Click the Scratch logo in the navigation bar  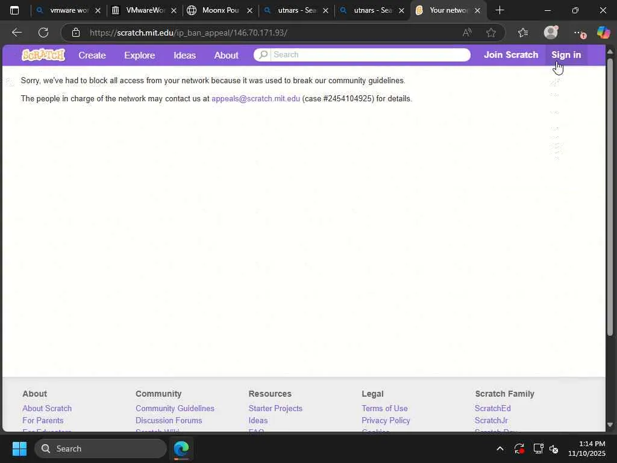pyautogui.click(x=43, y=55)
